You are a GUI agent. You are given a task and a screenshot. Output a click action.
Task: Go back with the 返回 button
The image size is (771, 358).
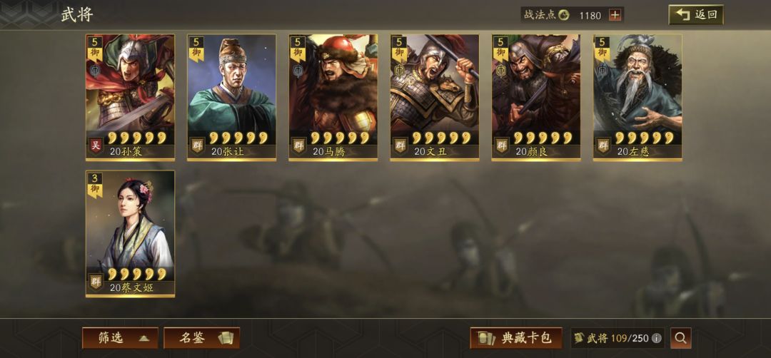point(696,15)
